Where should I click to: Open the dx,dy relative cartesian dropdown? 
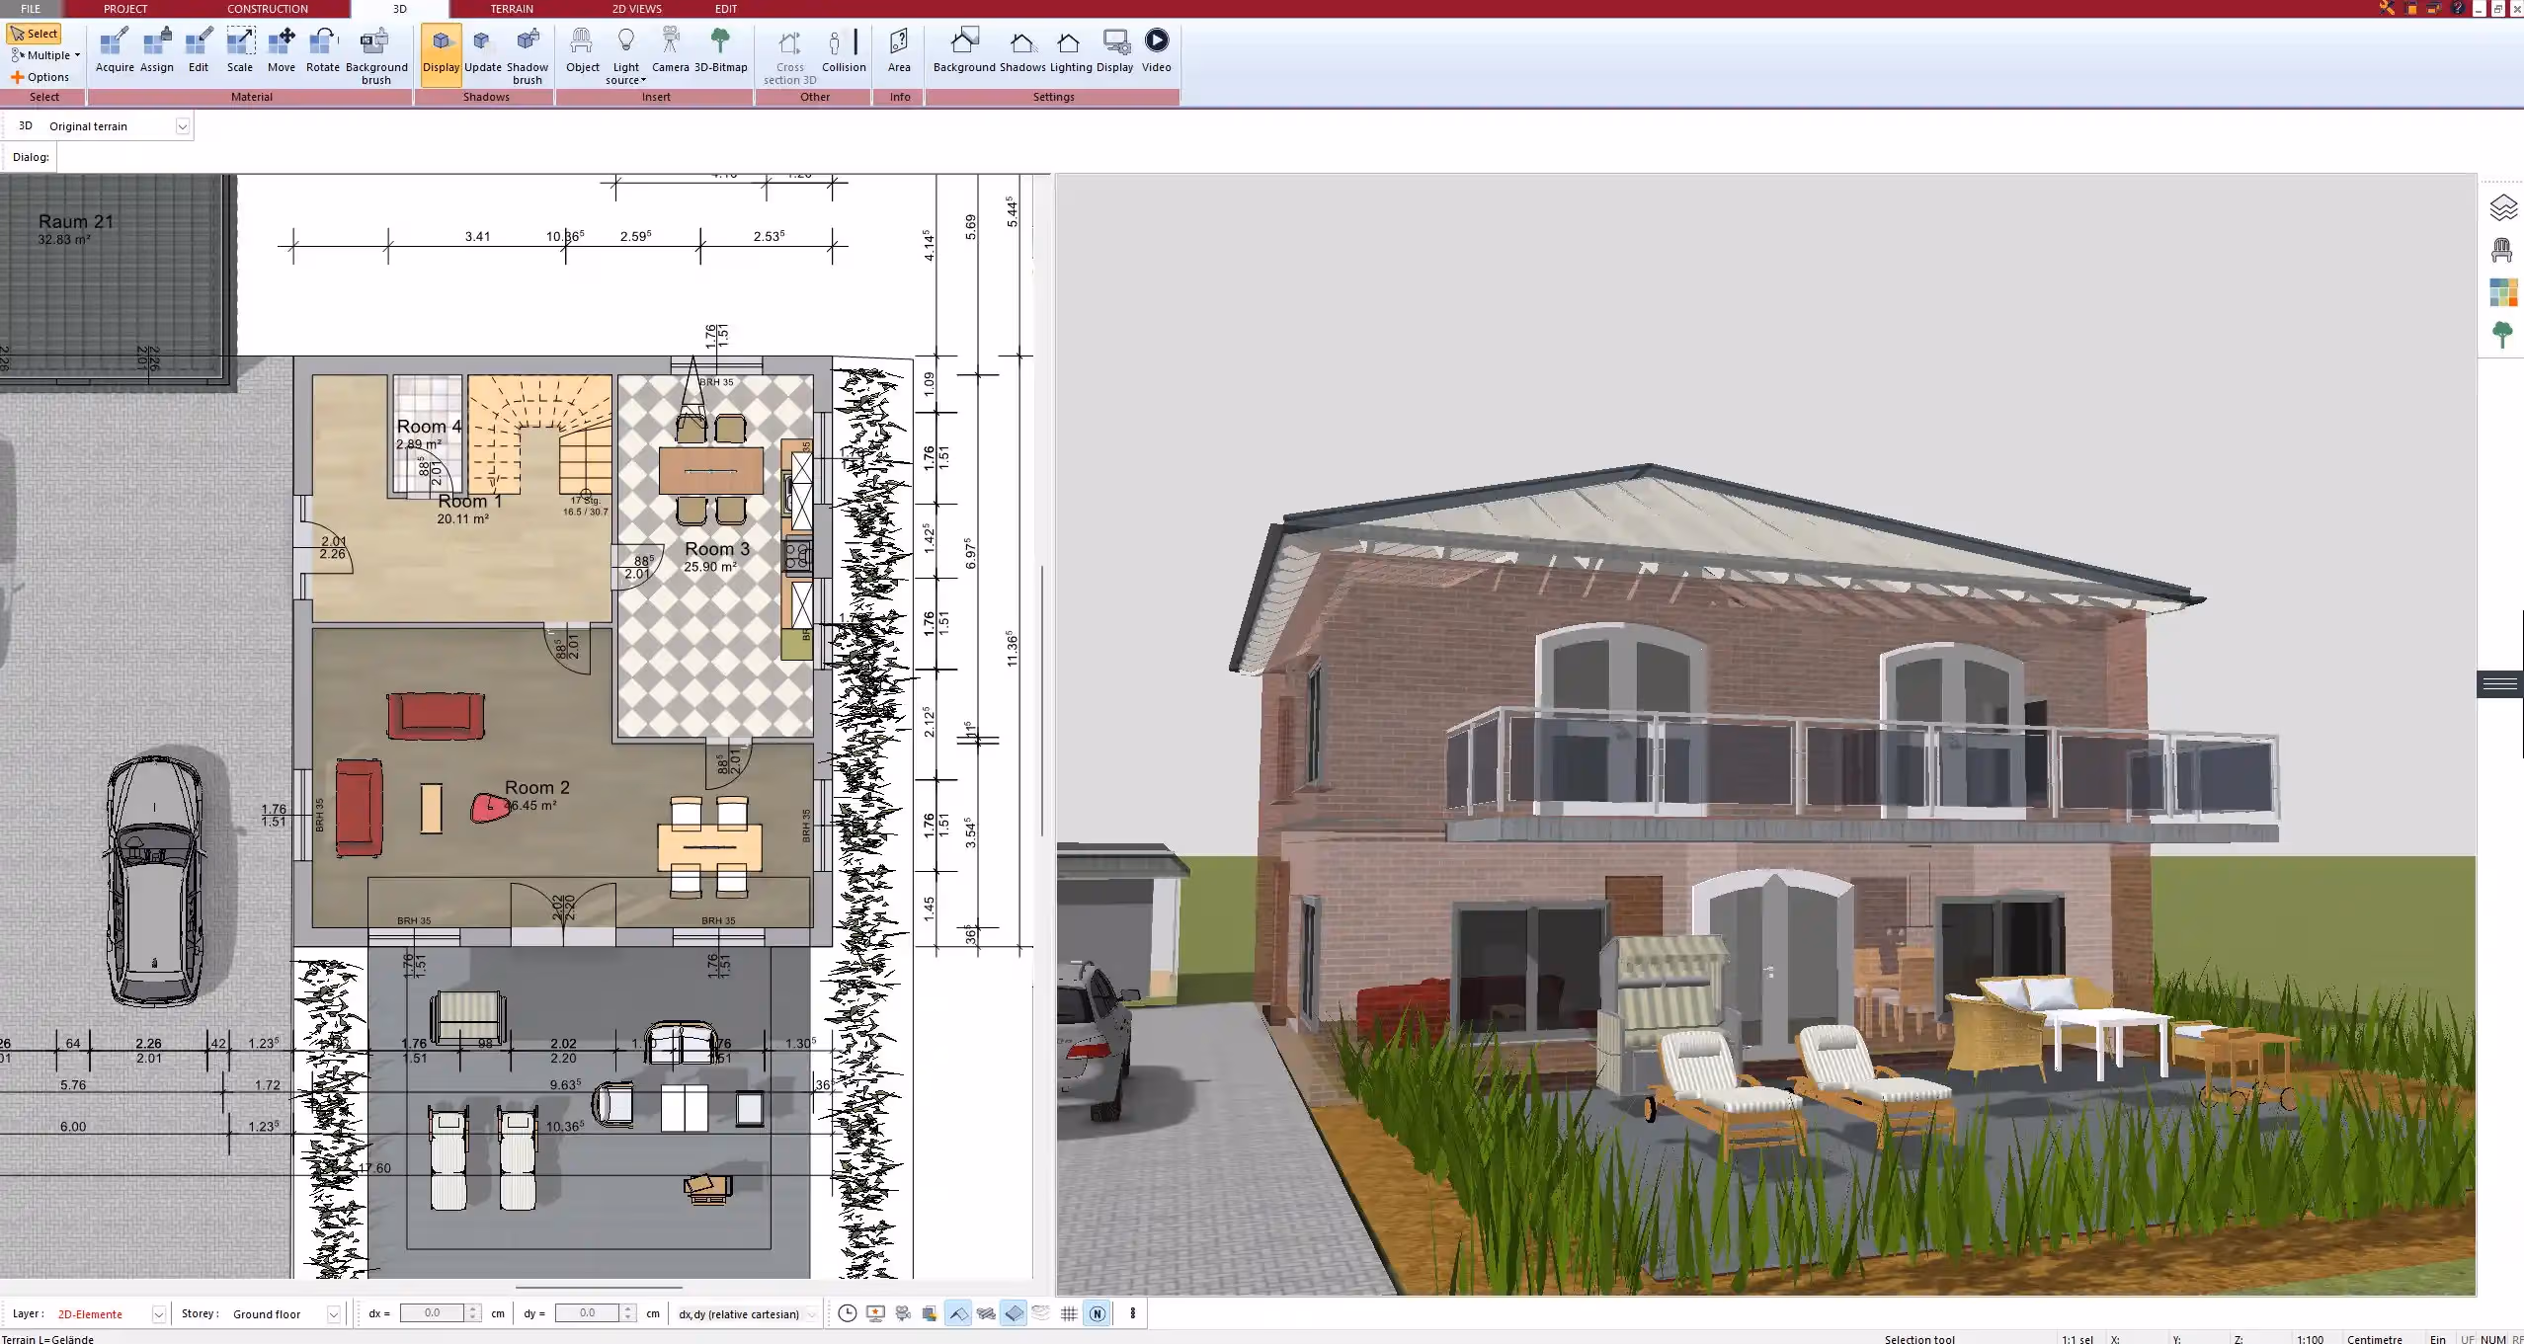coord(811,1314)
